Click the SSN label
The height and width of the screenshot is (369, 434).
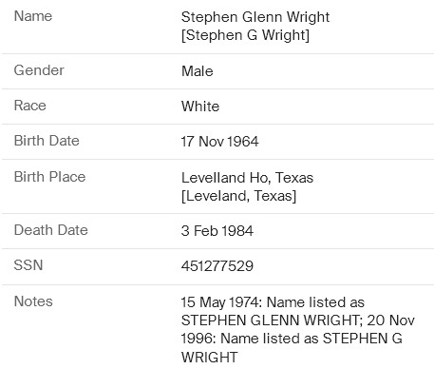pyautogui.click(x=28, y=265)
